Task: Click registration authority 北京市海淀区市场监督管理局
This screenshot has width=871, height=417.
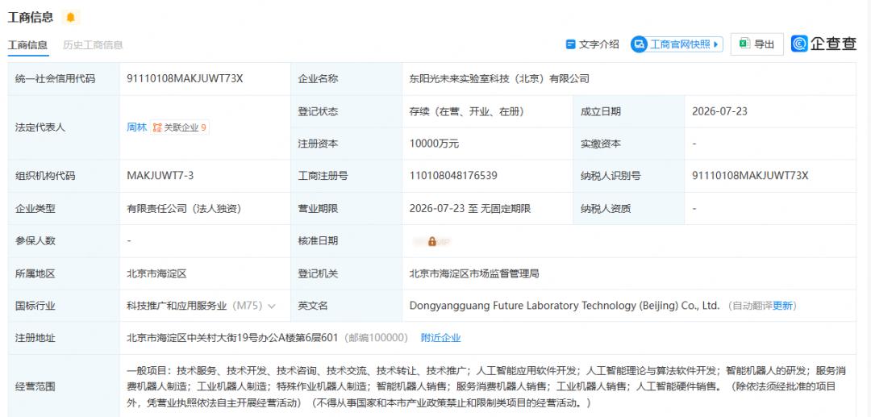Action: coord(474,273)
